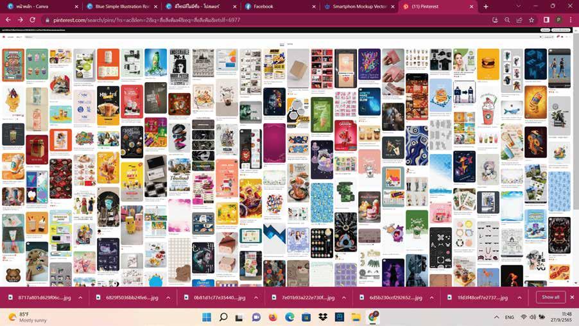Close the downloads bar
Viewport: 579px width, 326px height.
coord(572,297)
